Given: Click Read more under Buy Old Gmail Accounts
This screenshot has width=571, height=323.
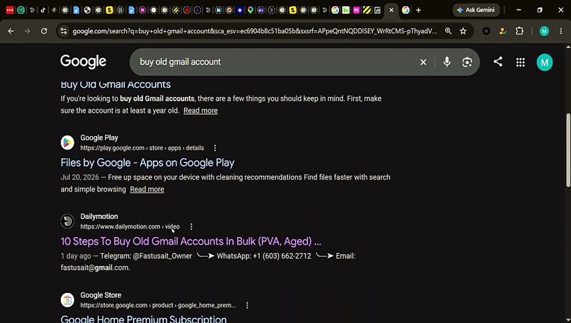Looking at the screenshot, I should pyautogui.click(x=200, y=110).
